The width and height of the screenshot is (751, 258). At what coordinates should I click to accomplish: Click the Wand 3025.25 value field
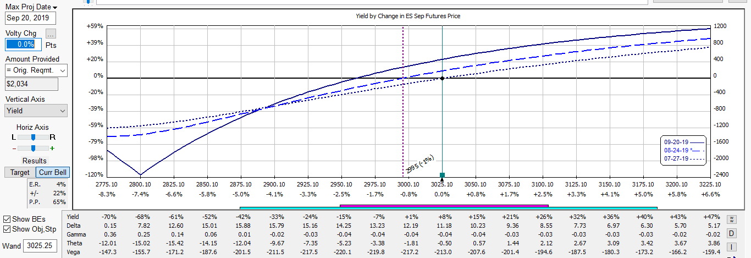[x=41, y=246]
